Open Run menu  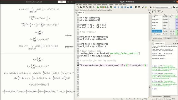point(95,4)
